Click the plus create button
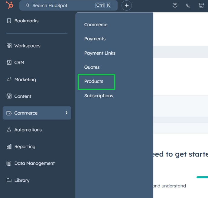Image resolution: width=208 pixels, height=198 pixels. [127, 5]
